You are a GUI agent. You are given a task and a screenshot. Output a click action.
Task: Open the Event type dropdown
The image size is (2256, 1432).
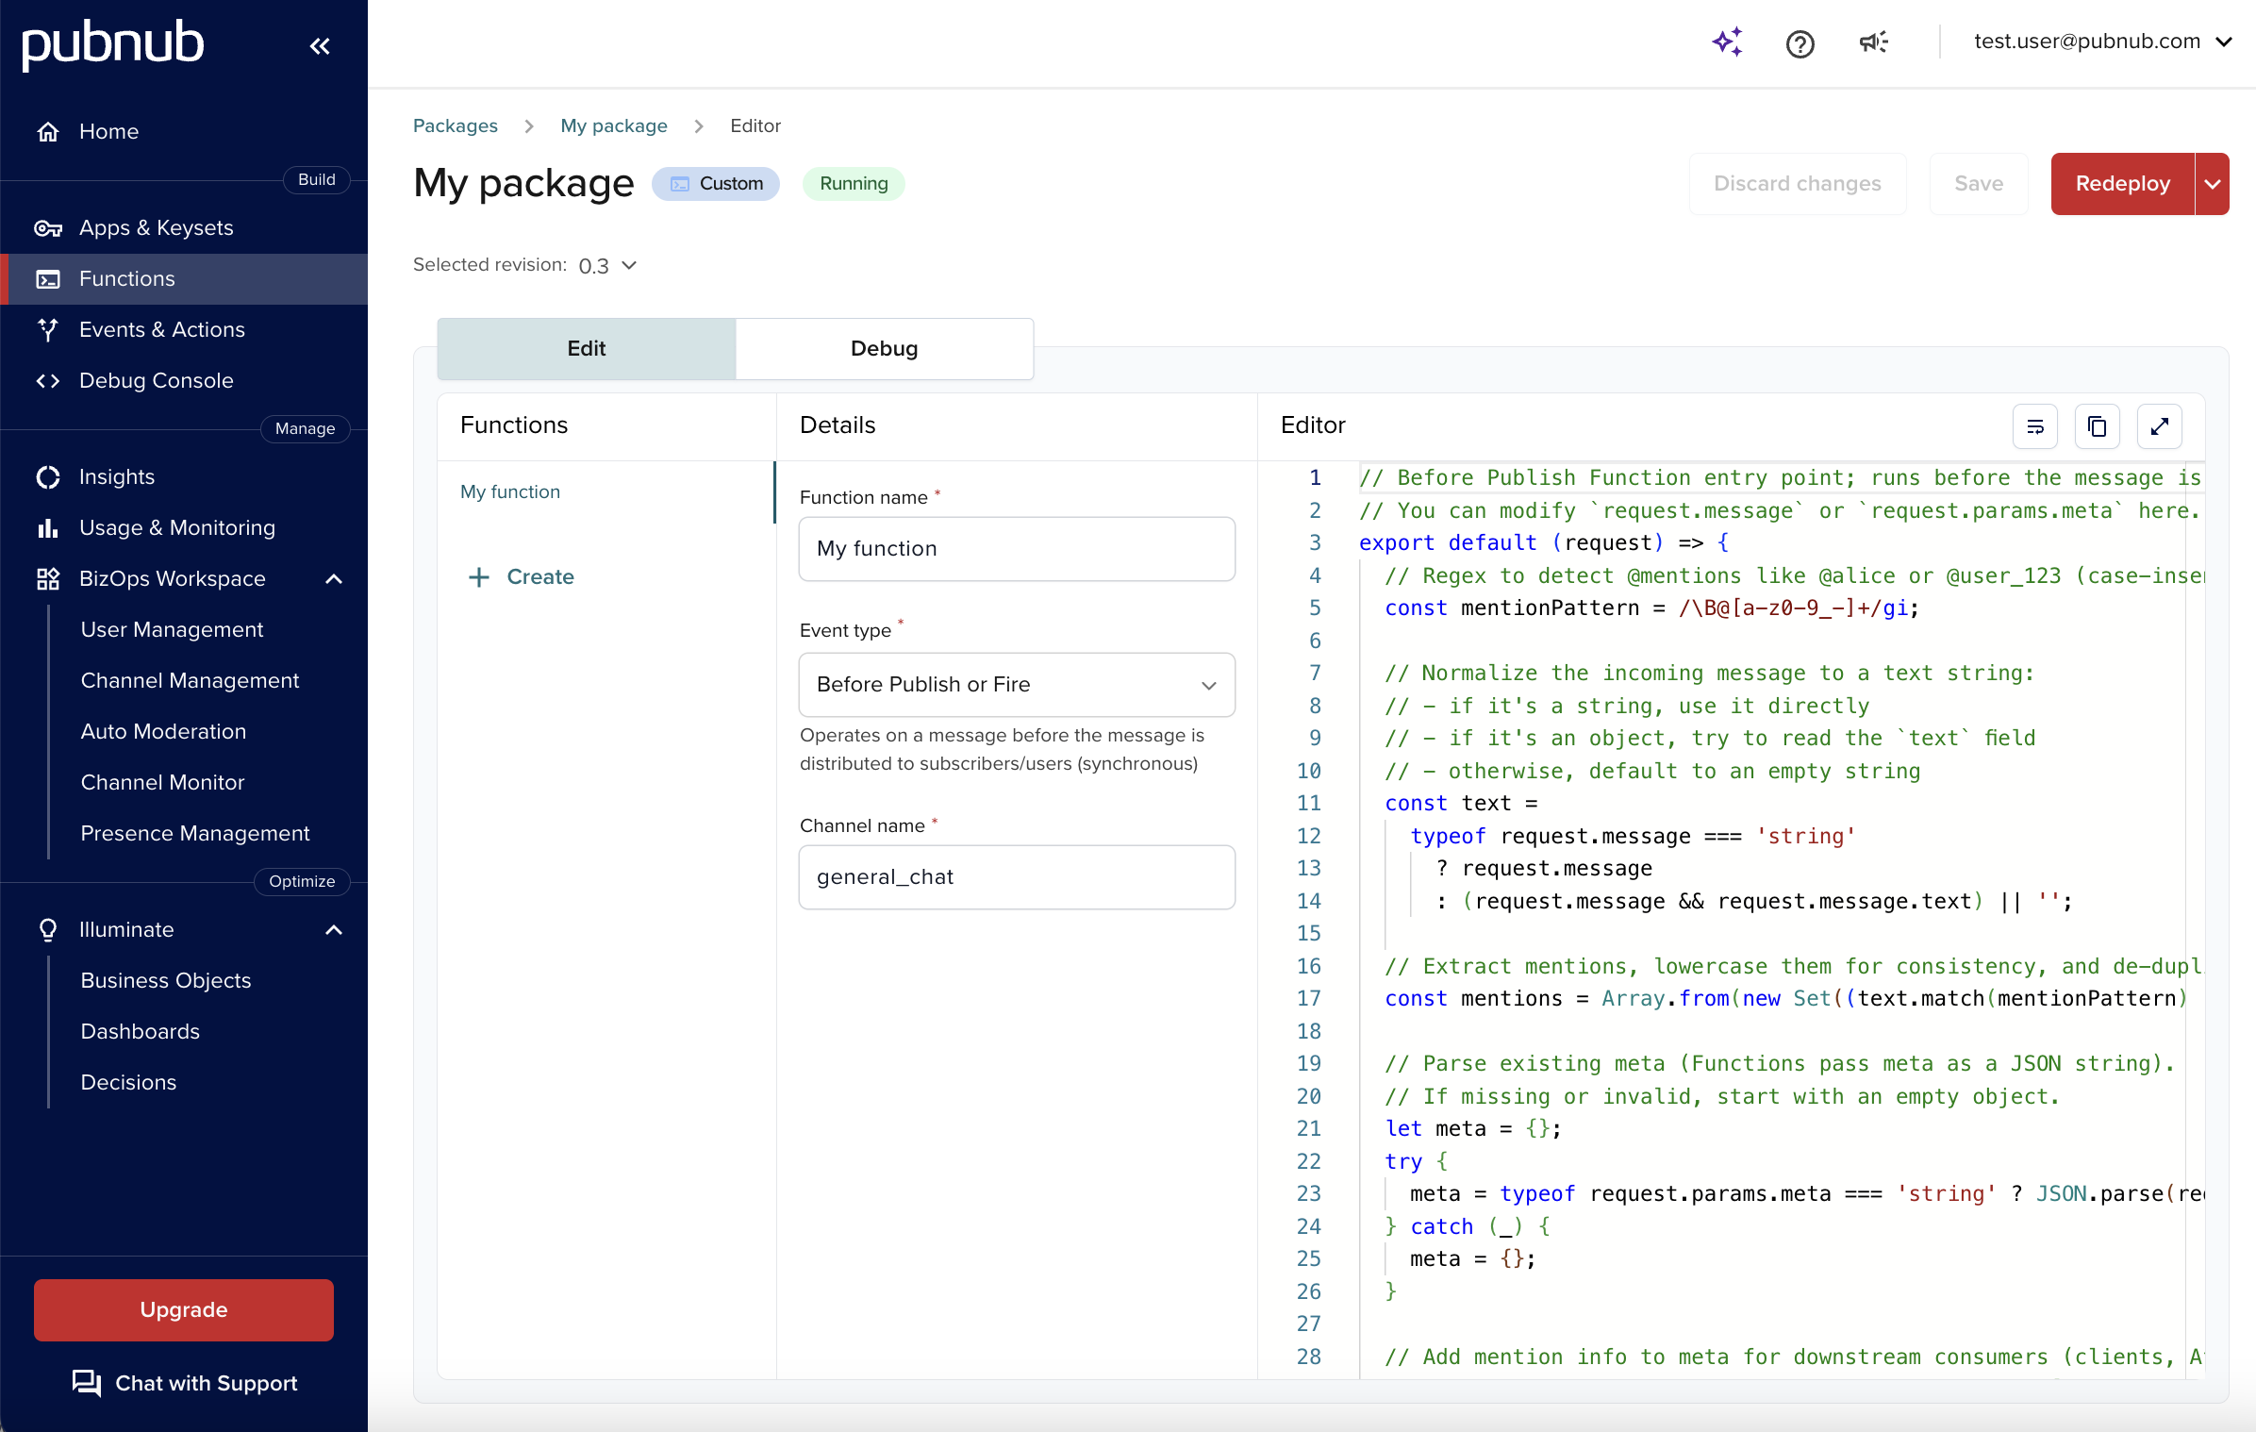[x=1016, y=685]
